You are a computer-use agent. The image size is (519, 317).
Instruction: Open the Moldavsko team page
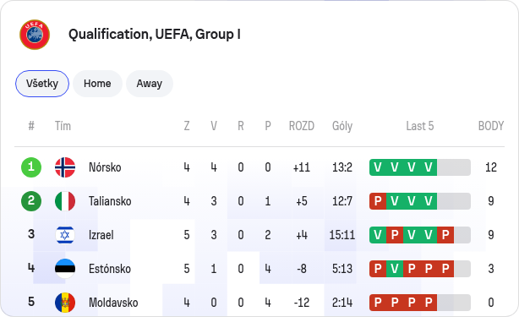113,303
